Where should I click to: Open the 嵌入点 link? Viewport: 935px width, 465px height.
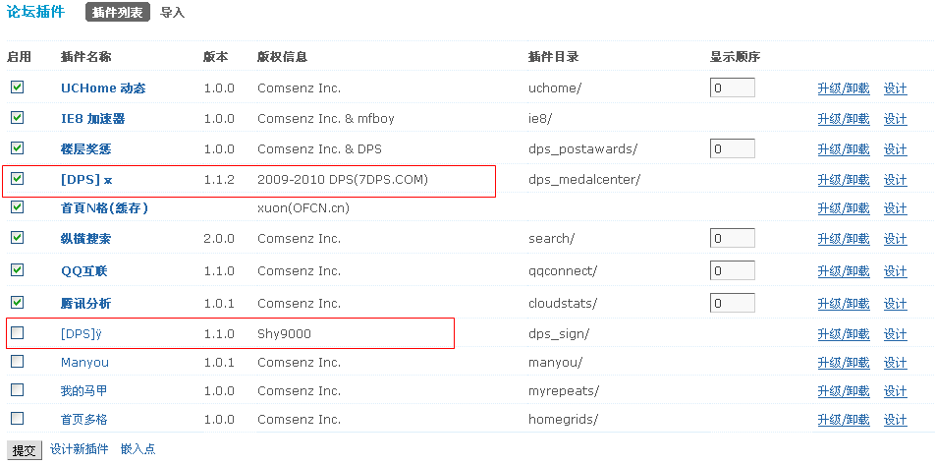137,449
